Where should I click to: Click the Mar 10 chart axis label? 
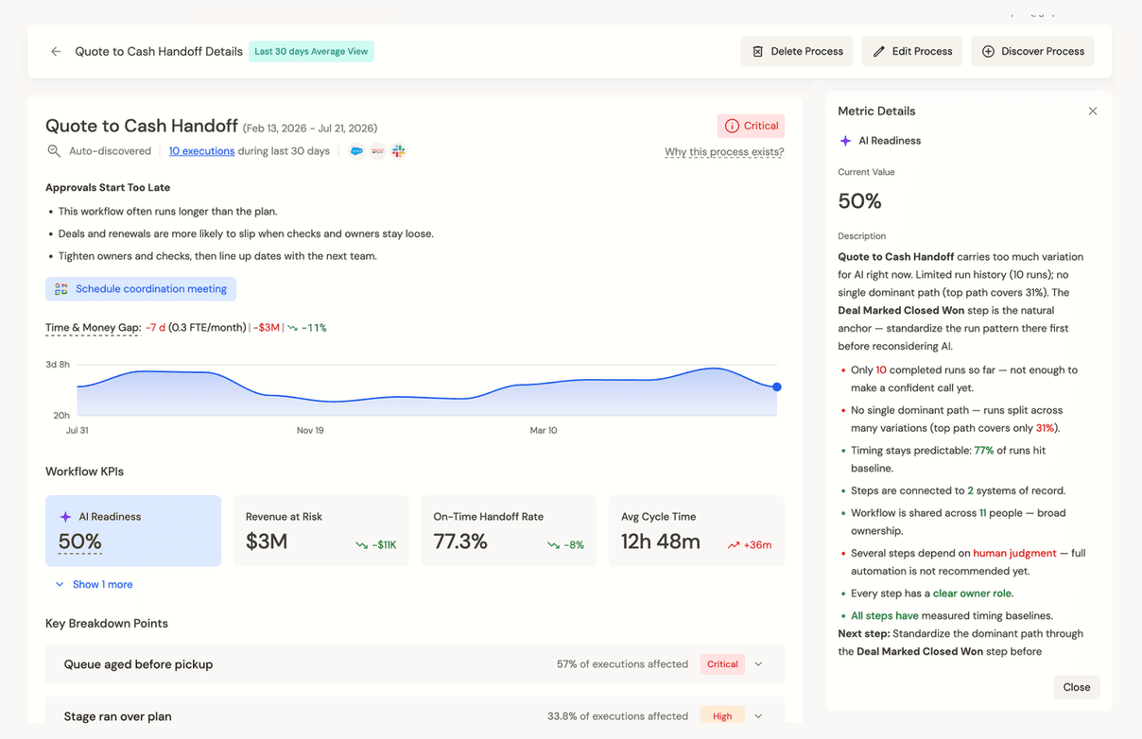click(x=544, y=431)
